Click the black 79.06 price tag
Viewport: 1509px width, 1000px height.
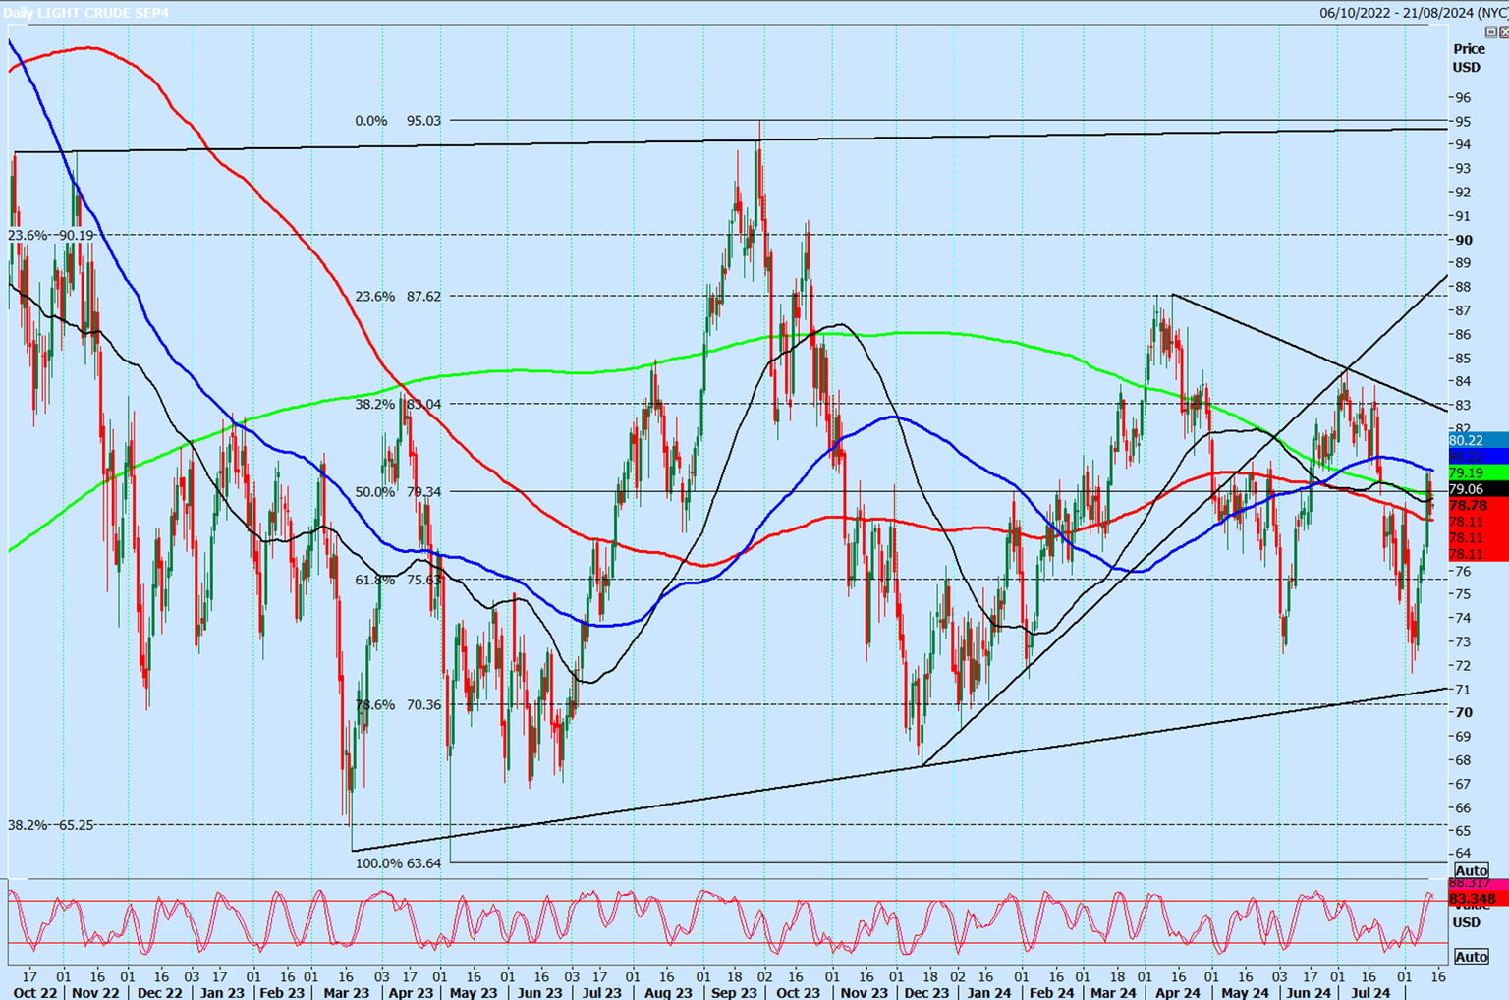[x=1479, y=489]
